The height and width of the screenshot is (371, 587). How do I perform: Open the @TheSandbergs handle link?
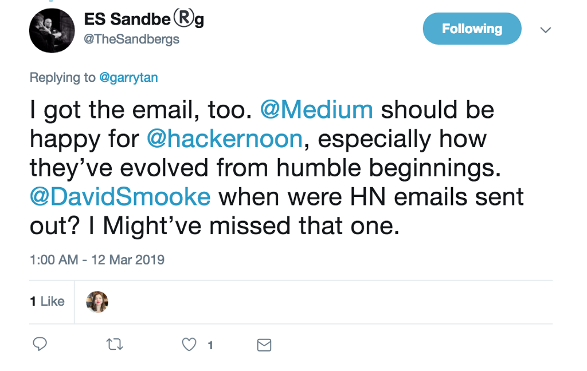132,39
